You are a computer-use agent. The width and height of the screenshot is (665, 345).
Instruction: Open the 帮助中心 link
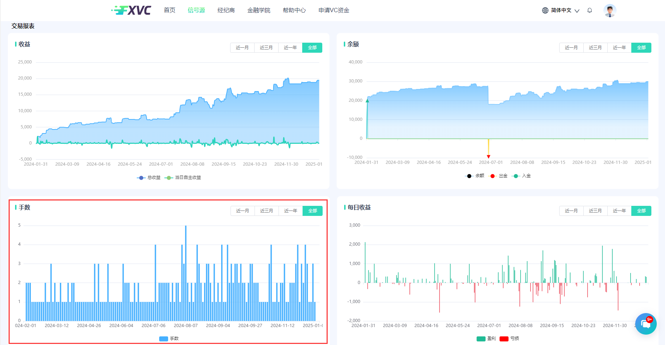tap(294, 10)
